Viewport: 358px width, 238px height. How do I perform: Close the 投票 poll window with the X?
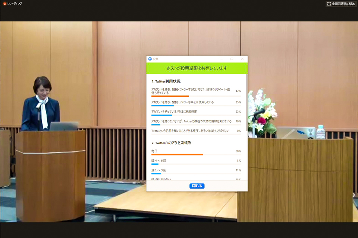click(x=242, y=59)
